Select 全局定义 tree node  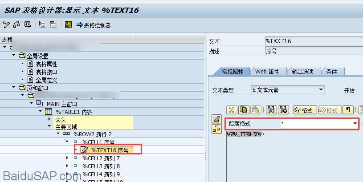point(46,80)
